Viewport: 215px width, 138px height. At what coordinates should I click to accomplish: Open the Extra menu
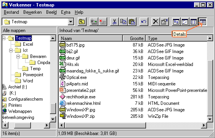pyautogui.click(x=66, y=12)
